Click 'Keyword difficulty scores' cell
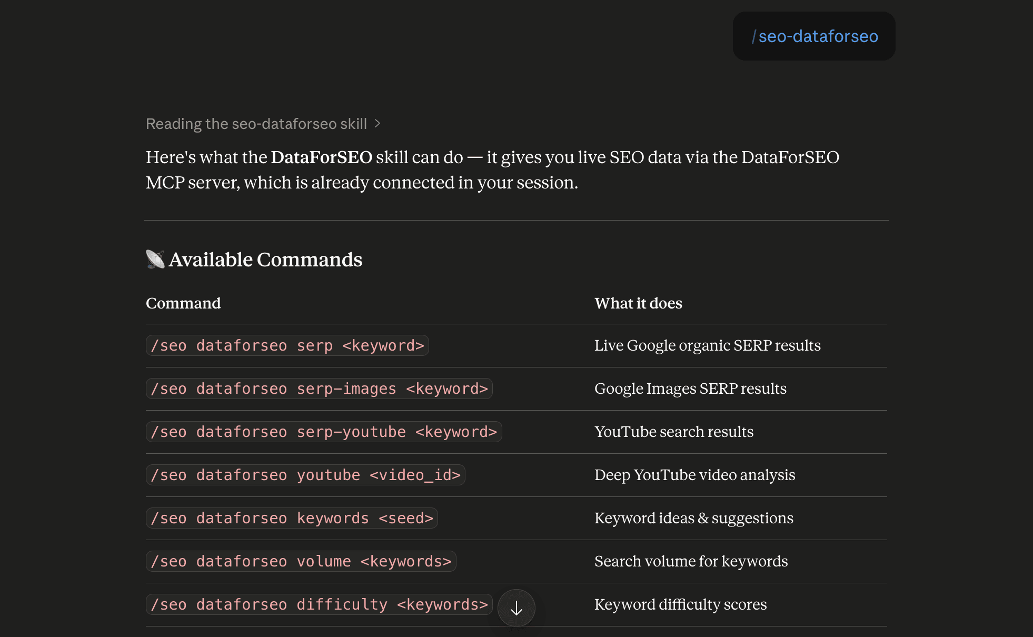Image resolution: width=1033 pixels, height=637 pixels. 681,604
